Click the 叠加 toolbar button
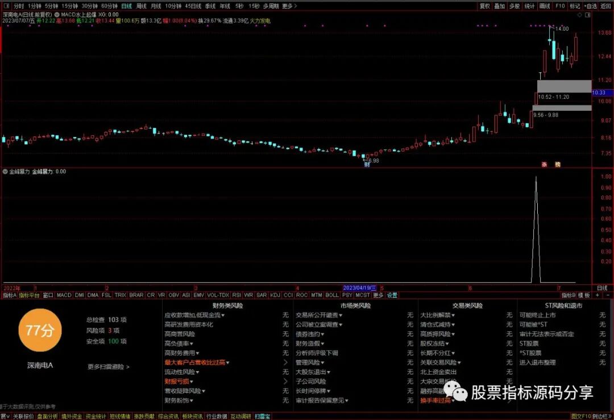Image resolution: width=614 pixels, height=420 pixels. tap(499, 6)
